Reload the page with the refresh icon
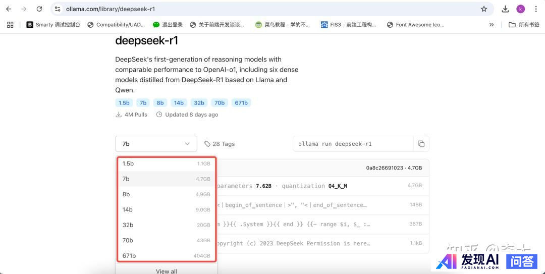 click(x=39, y=9)
